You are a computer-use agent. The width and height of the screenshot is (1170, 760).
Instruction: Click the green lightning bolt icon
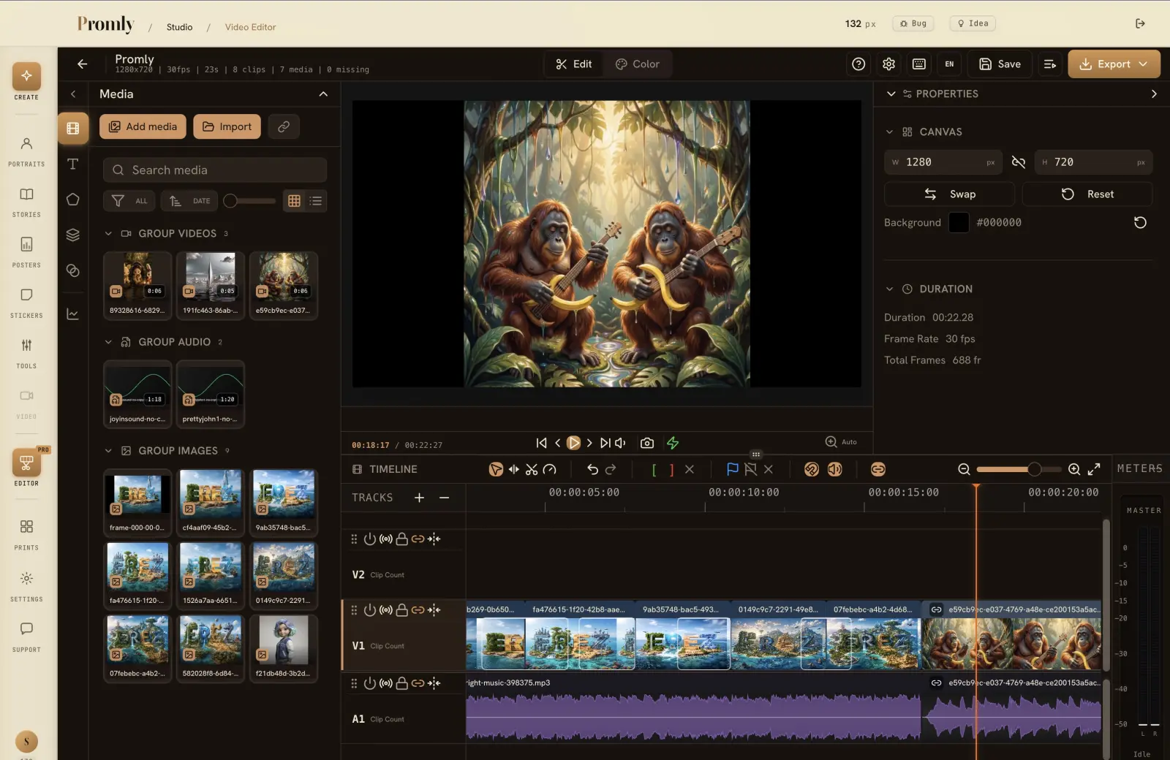673,443
